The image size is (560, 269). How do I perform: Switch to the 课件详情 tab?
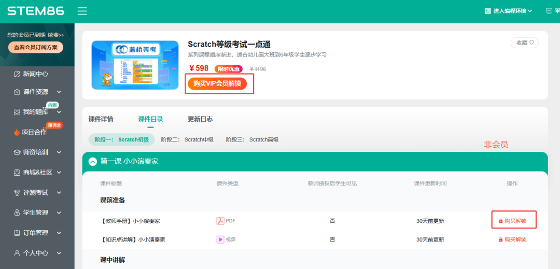coord(101,119)
